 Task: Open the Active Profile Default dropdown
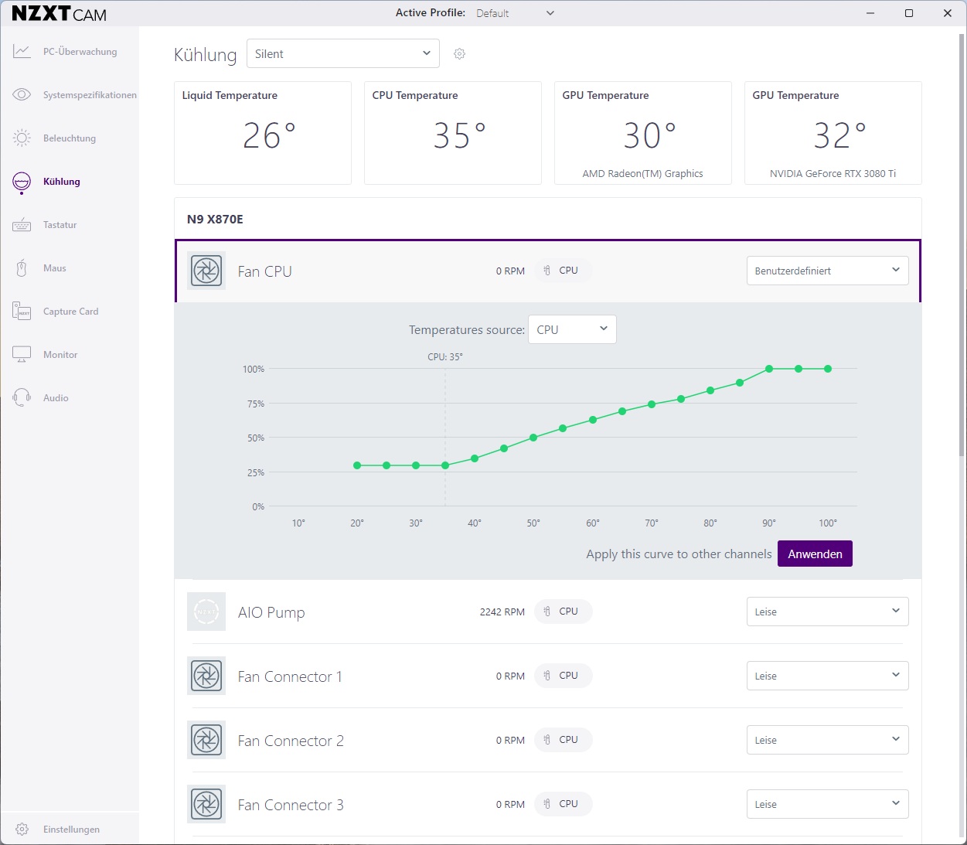(516, 13)
